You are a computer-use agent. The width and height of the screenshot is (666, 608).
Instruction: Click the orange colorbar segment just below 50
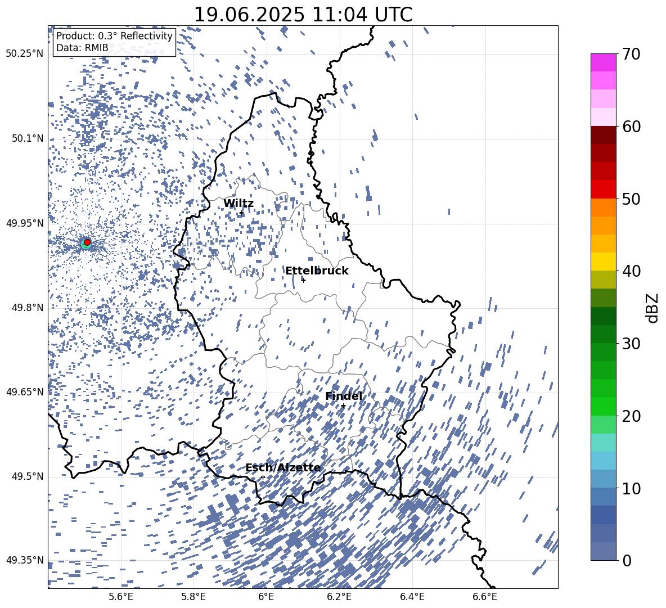(603, 208)
